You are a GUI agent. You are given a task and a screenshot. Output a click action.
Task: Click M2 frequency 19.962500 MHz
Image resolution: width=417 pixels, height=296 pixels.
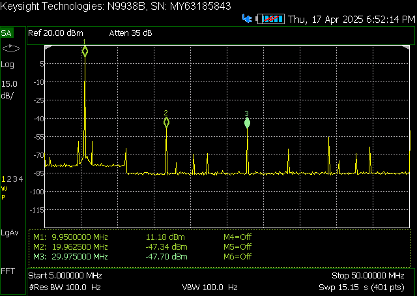point(79,246)
